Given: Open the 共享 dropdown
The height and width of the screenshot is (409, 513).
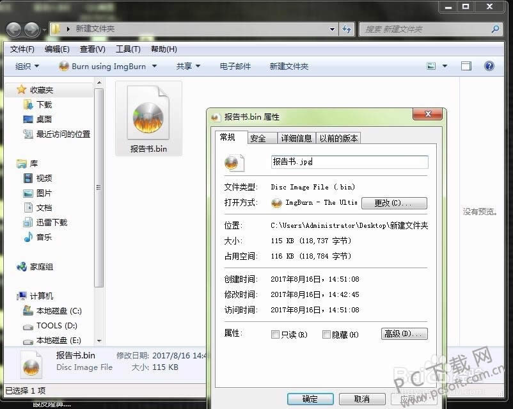Looking at the screenshot, I should pyautogui.click(x=188, y=66).
